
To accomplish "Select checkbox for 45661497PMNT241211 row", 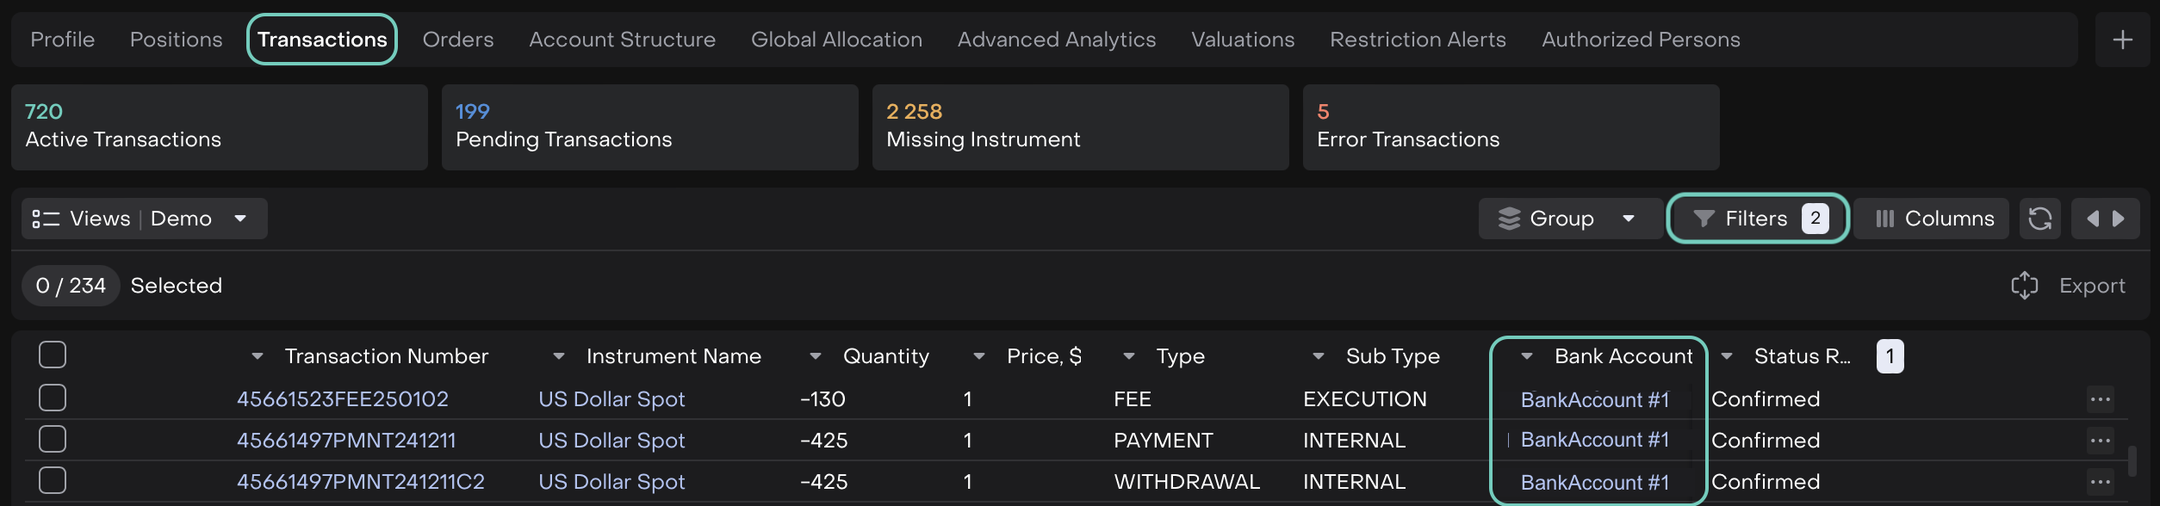I will (53, 439).
